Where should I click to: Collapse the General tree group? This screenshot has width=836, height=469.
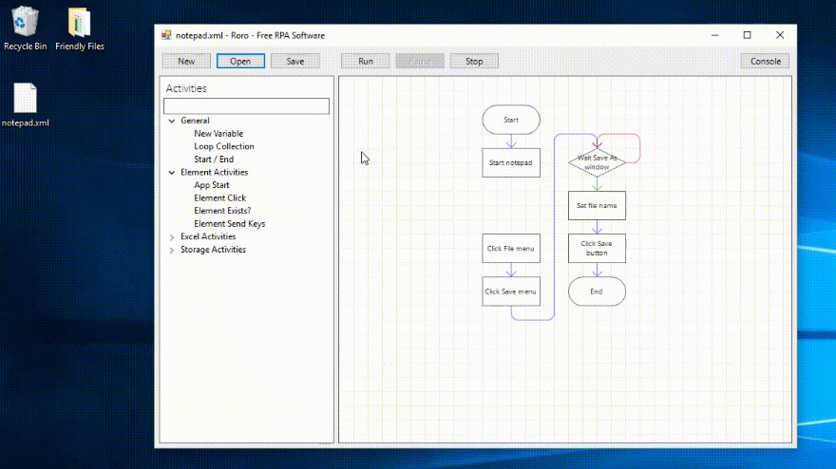(x=172, y=121)
